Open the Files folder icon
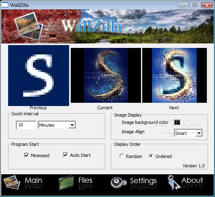This screenshot has height=197, width=215. [x=66, y=183]
